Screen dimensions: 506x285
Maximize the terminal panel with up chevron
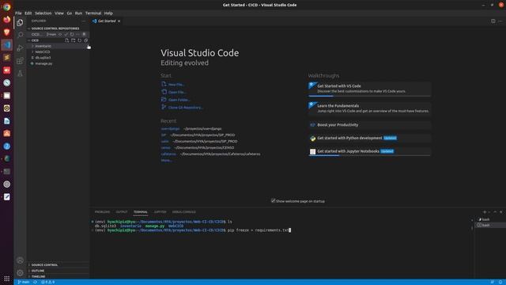[495, 212]
